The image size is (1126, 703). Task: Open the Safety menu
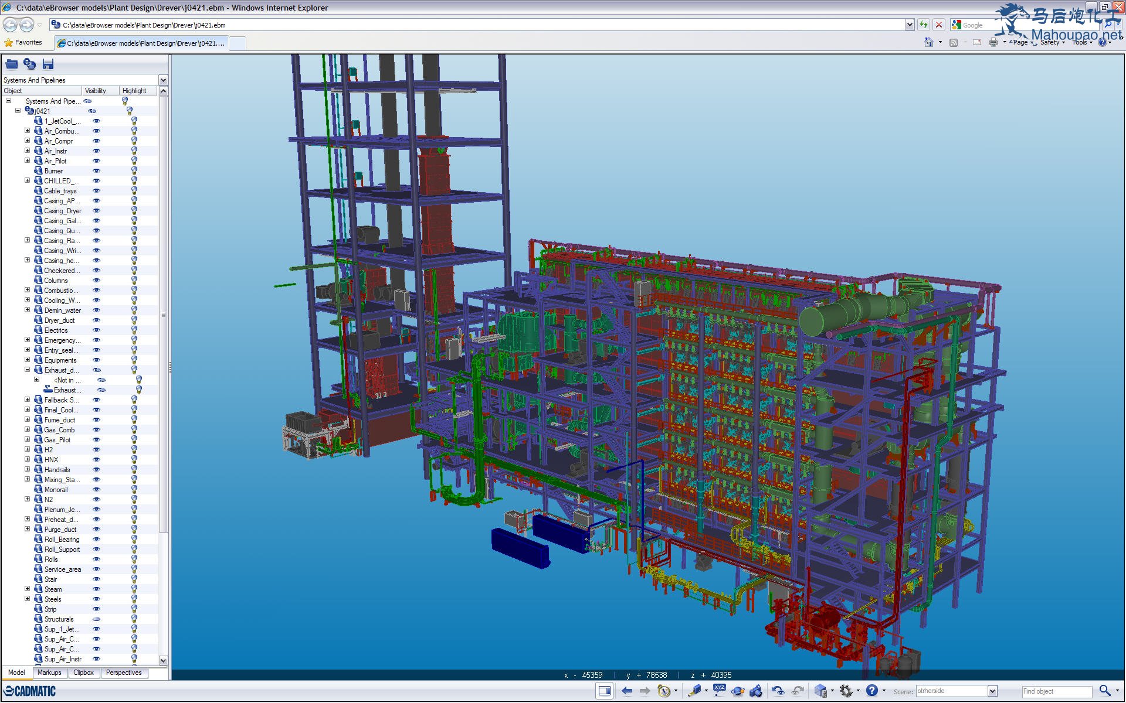click(1053, 42)
